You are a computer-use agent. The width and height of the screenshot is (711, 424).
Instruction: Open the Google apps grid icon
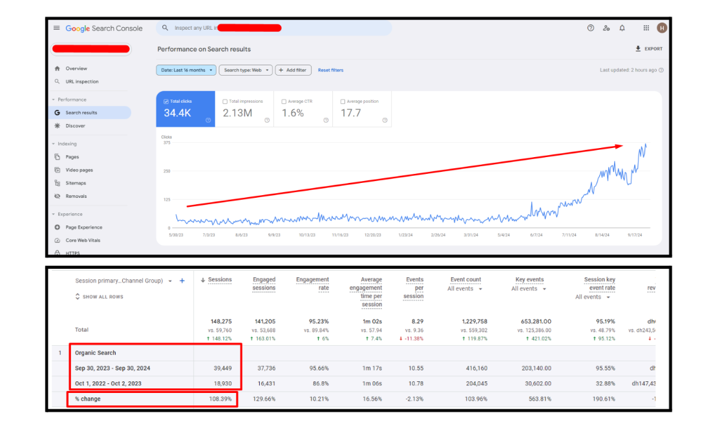(646, 28)
